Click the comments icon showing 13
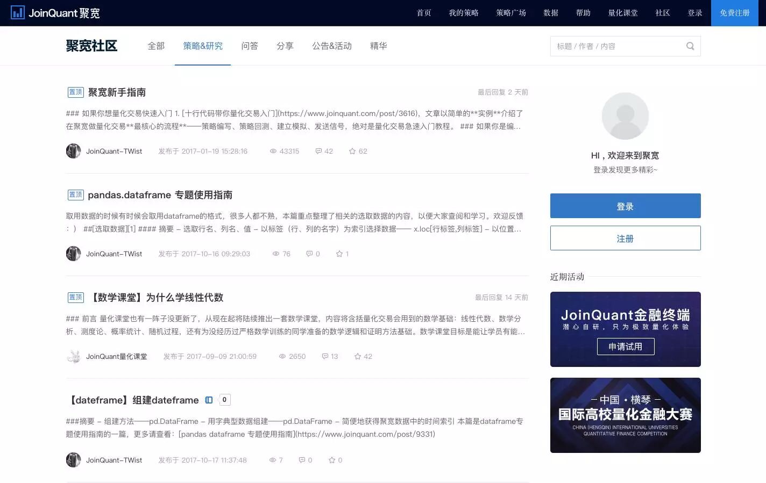 [325, 357]
